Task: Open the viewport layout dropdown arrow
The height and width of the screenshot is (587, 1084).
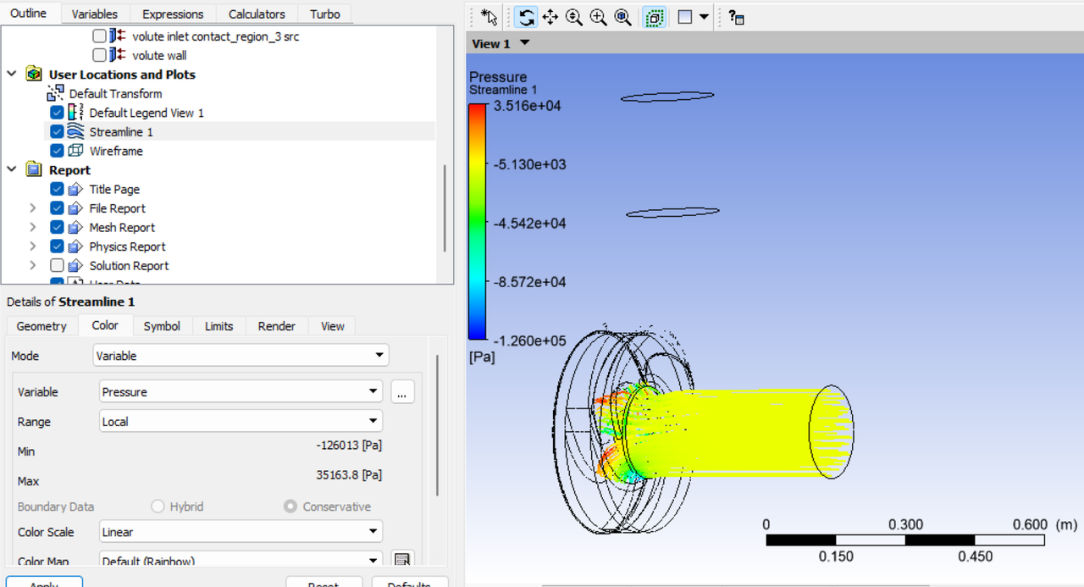Action: tap(704, 17)
